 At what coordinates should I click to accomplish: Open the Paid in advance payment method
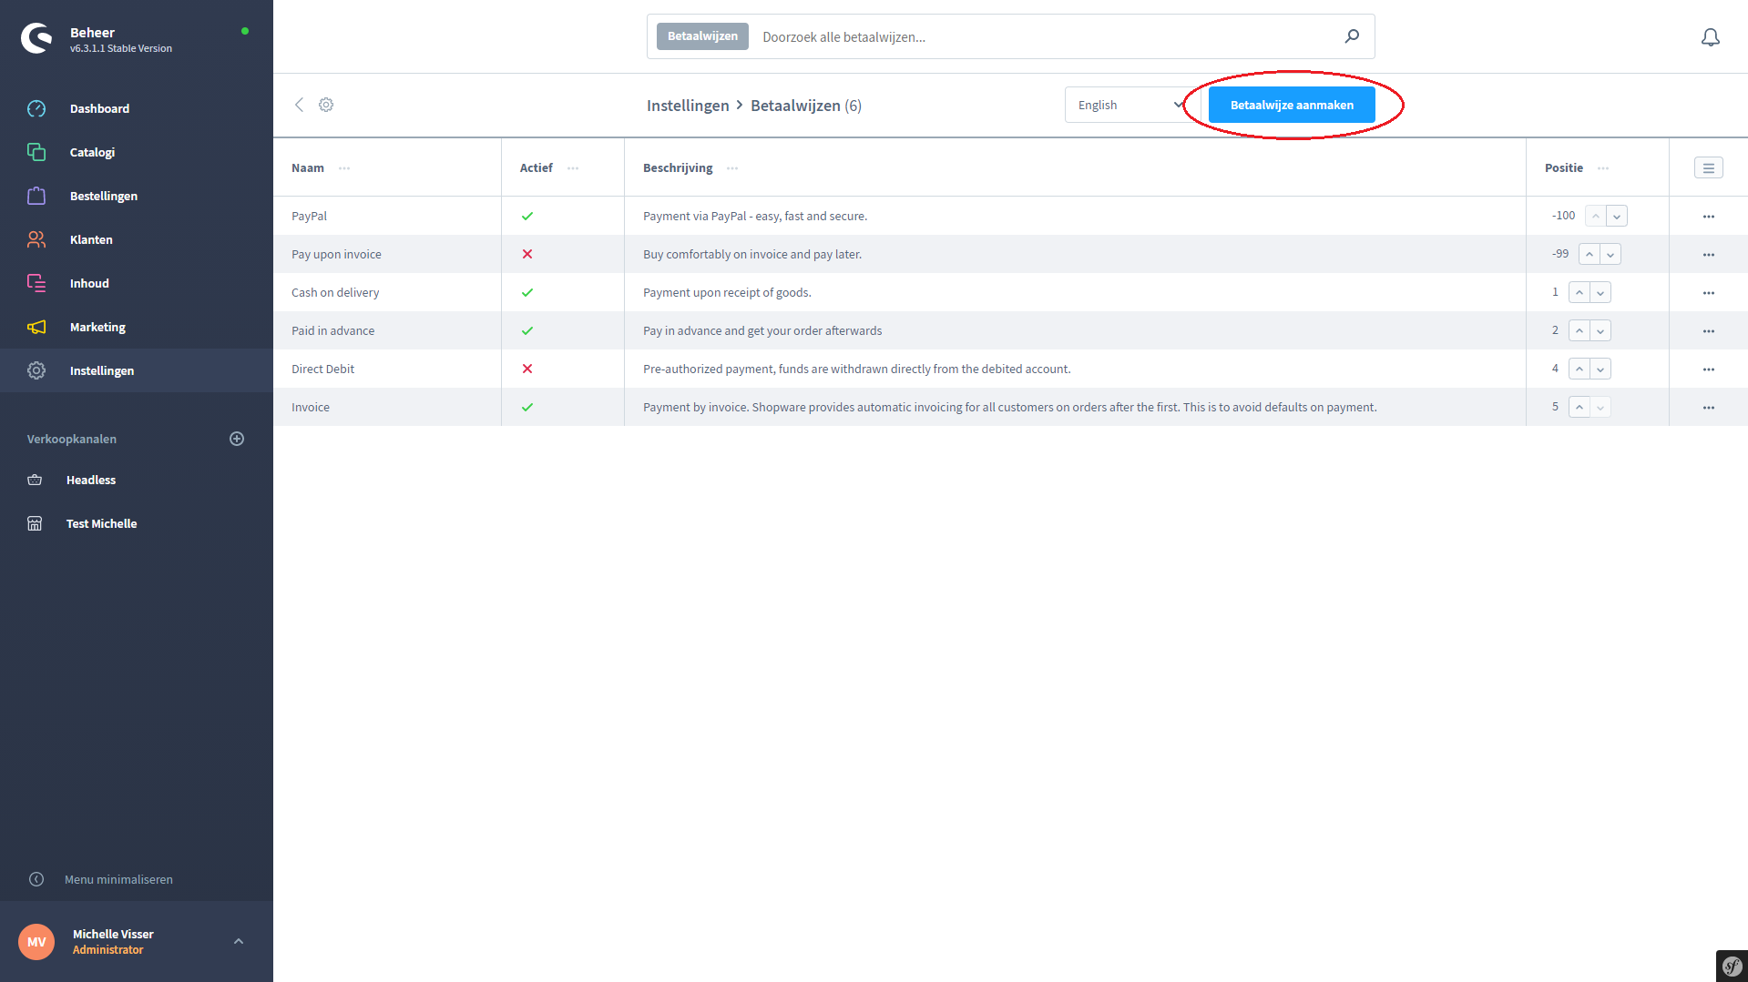332,331
